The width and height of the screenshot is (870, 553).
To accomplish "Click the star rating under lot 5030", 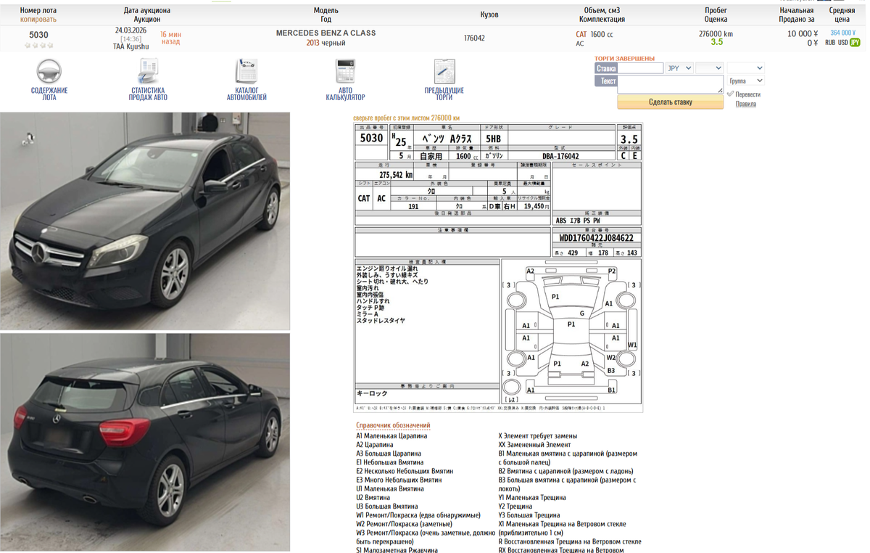I will (x=39, y=45).
